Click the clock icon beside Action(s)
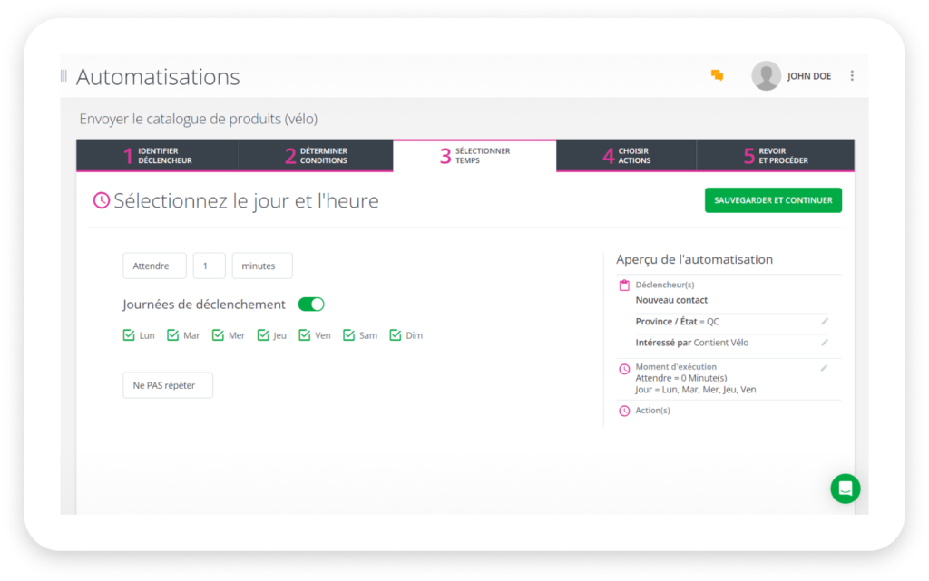This screenshot has height=581, width=929. [x=622, y=410]
